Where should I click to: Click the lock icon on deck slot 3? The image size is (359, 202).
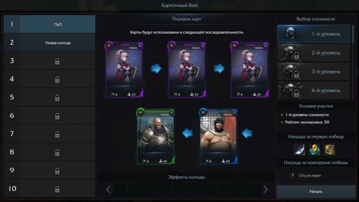tap(57, 61)
